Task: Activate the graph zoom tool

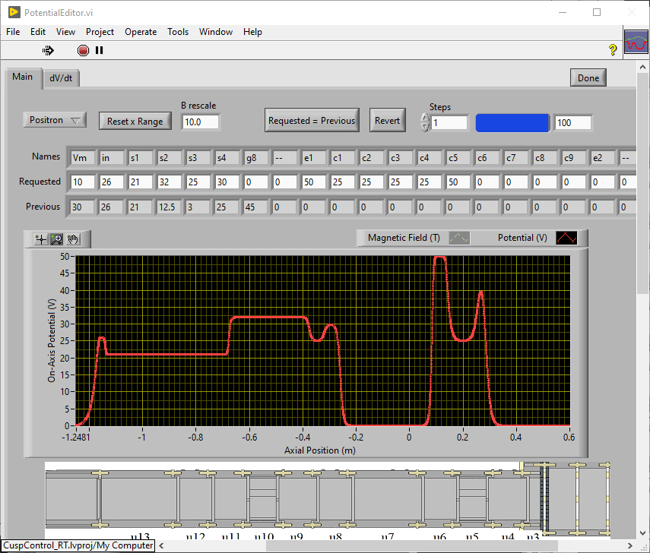Action: 57,239
